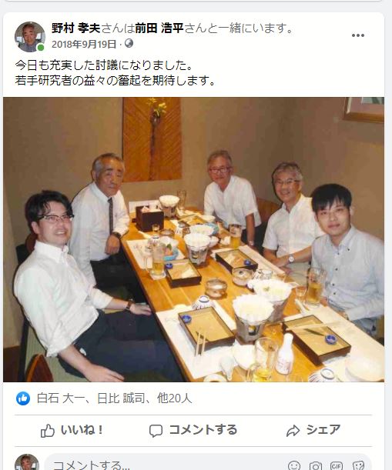Click the GIF icon in the comment box

pos(337,466)
